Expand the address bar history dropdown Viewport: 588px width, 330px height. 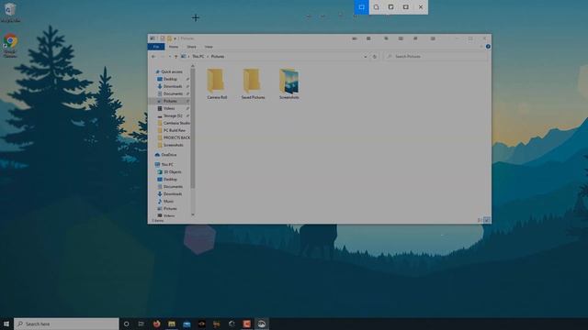366,57
